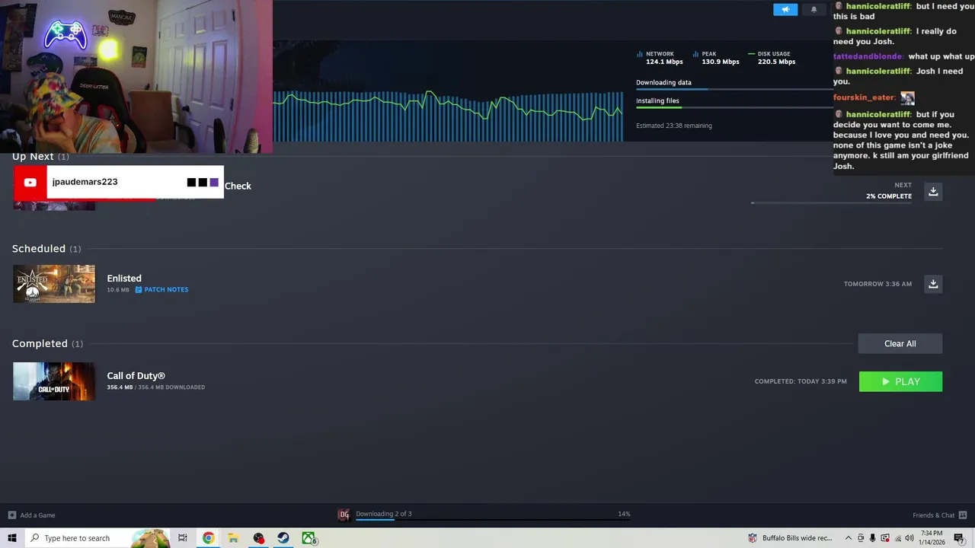Open Enlisted patch notes

[x=161, y=289]
